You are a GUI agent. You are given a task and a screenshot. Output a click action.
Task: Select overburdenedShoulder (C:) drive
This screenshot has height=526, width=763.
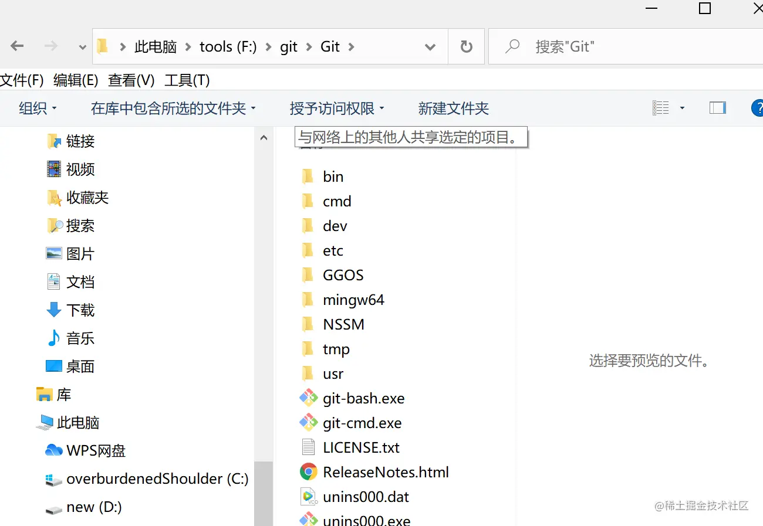pos(147,479)
